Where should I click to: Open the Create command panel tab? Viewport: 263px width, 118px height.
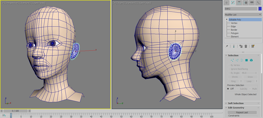click(227, 3)
